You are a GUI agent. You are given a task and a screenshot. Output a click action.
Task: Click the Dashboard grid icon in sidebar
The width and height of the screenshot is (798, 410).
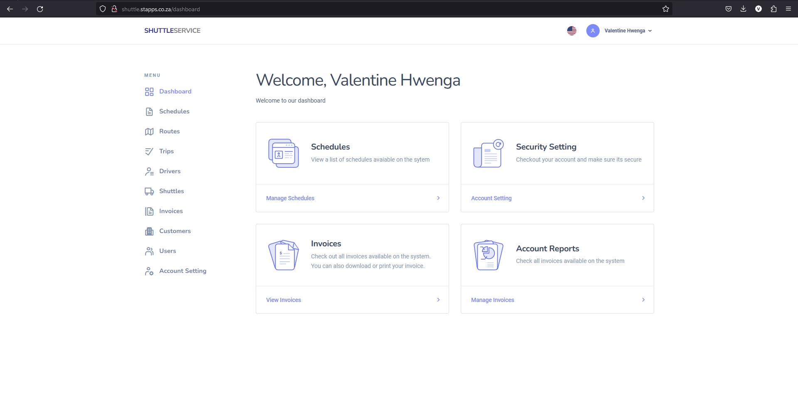(149, 92)
